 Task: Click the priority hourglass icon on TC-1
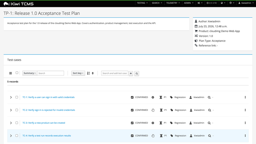(161, 97)
